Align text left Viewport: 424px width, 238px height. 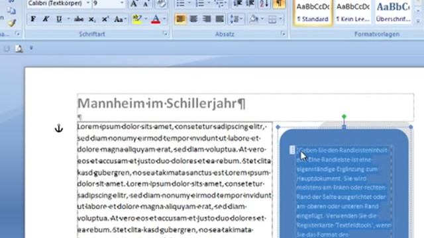pyautogui.click(x=180, y=19)
